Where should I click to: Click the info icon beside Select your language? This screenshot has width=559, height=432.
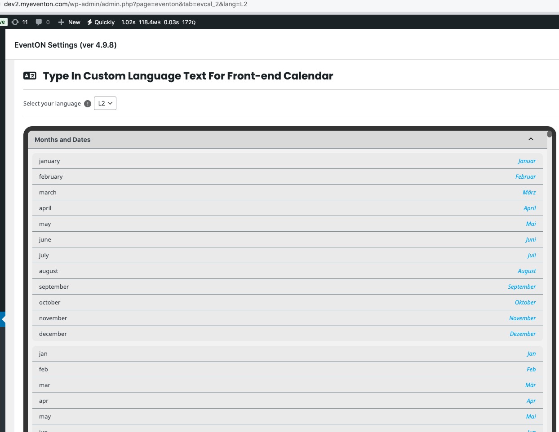(x=88, y=104)
